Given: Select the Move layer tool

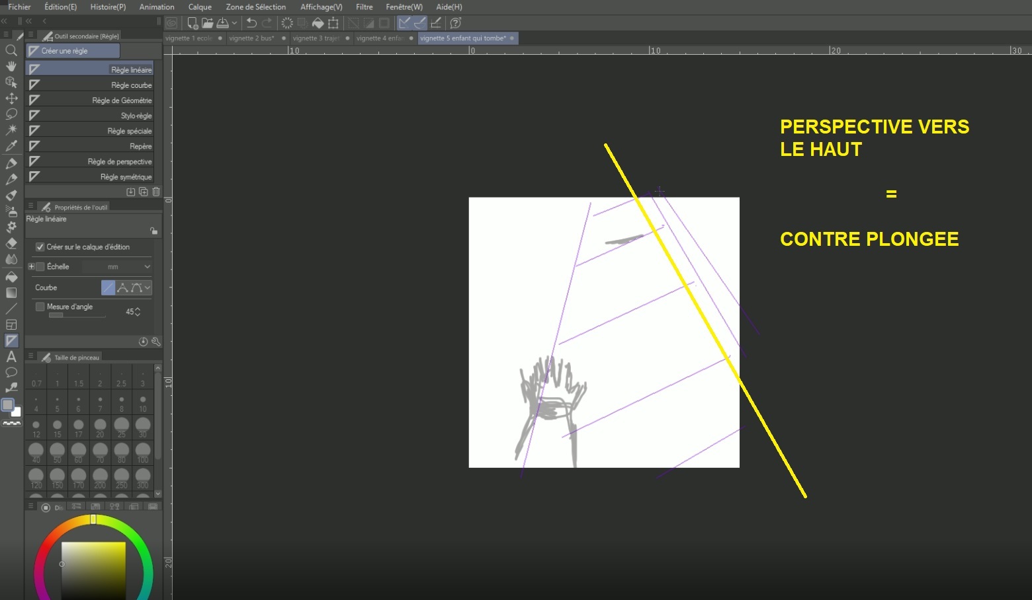Looking at the screenshot, I should coord(11,98).
